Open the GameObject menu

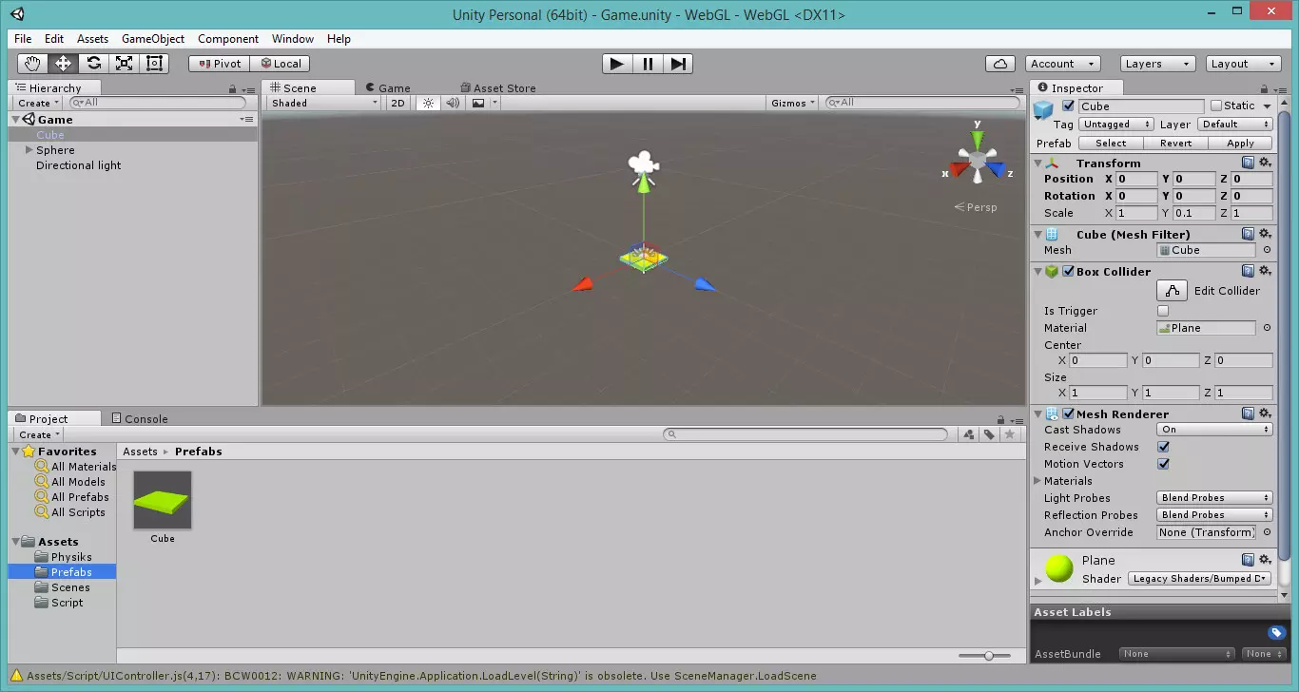point(152,39)
